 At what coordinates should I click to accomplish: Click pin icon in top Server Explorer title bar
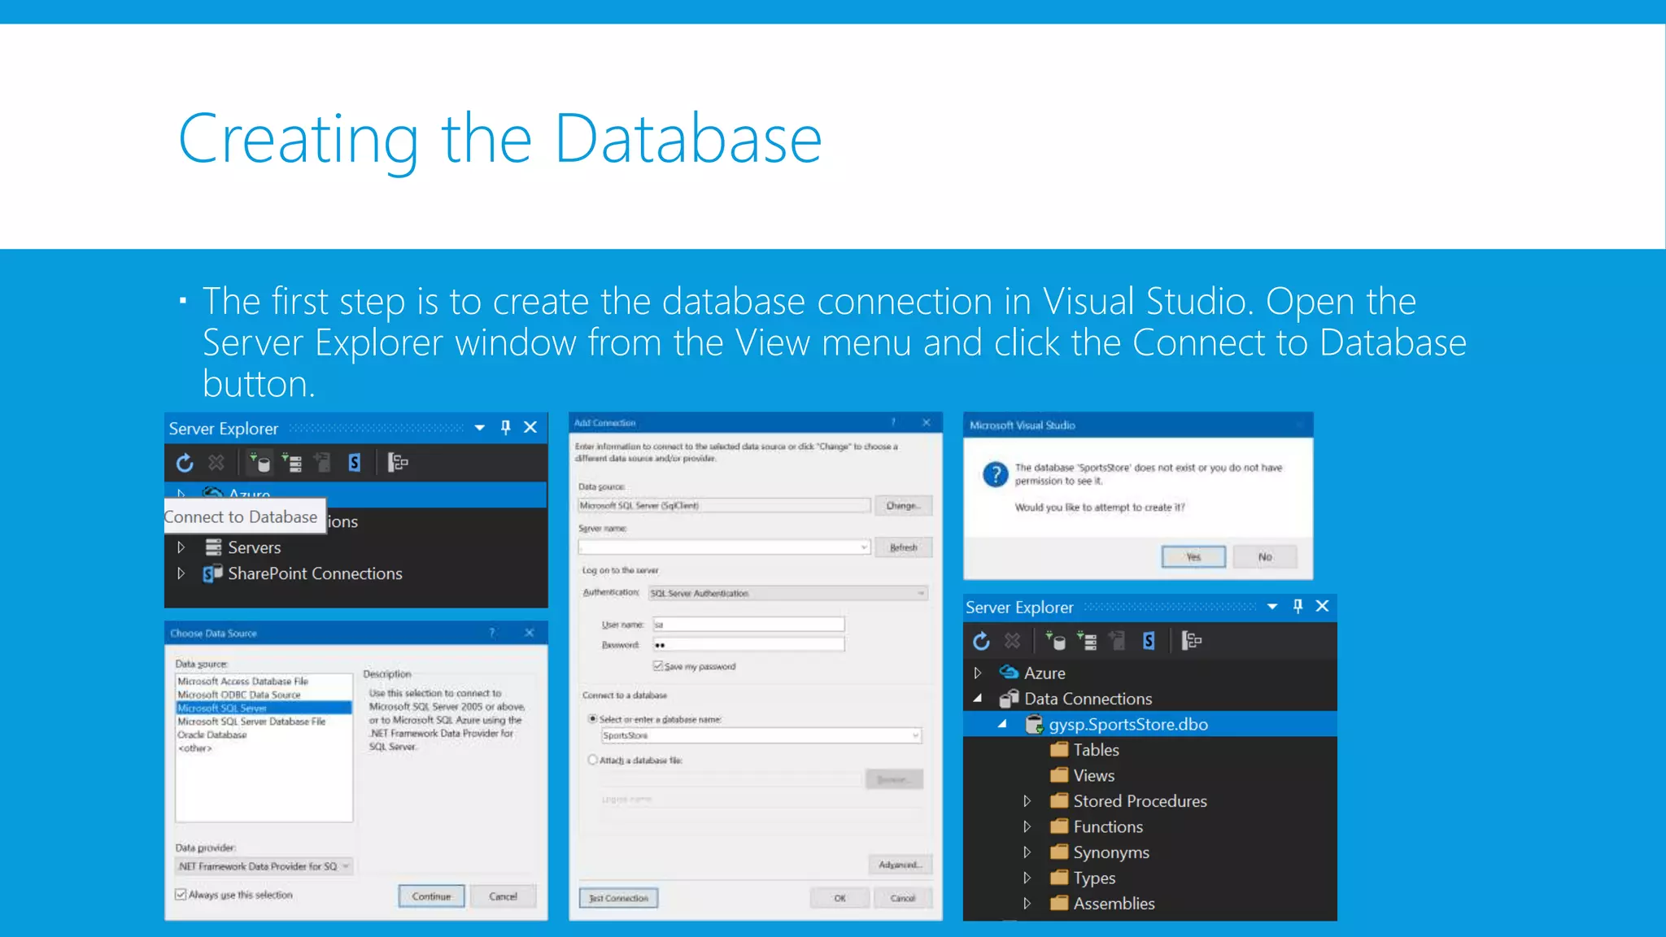pos(506,428)
